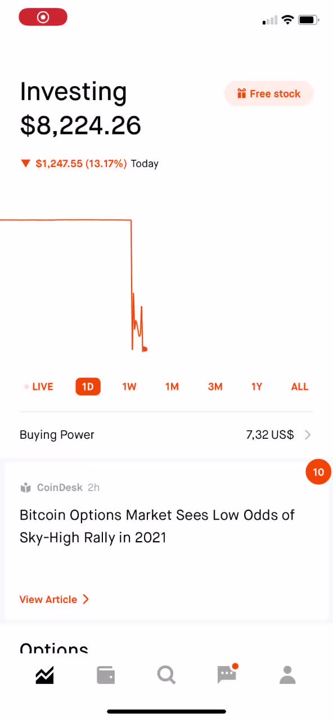Show the ALL time range
The image size is (333, 720).
[300, 386]
